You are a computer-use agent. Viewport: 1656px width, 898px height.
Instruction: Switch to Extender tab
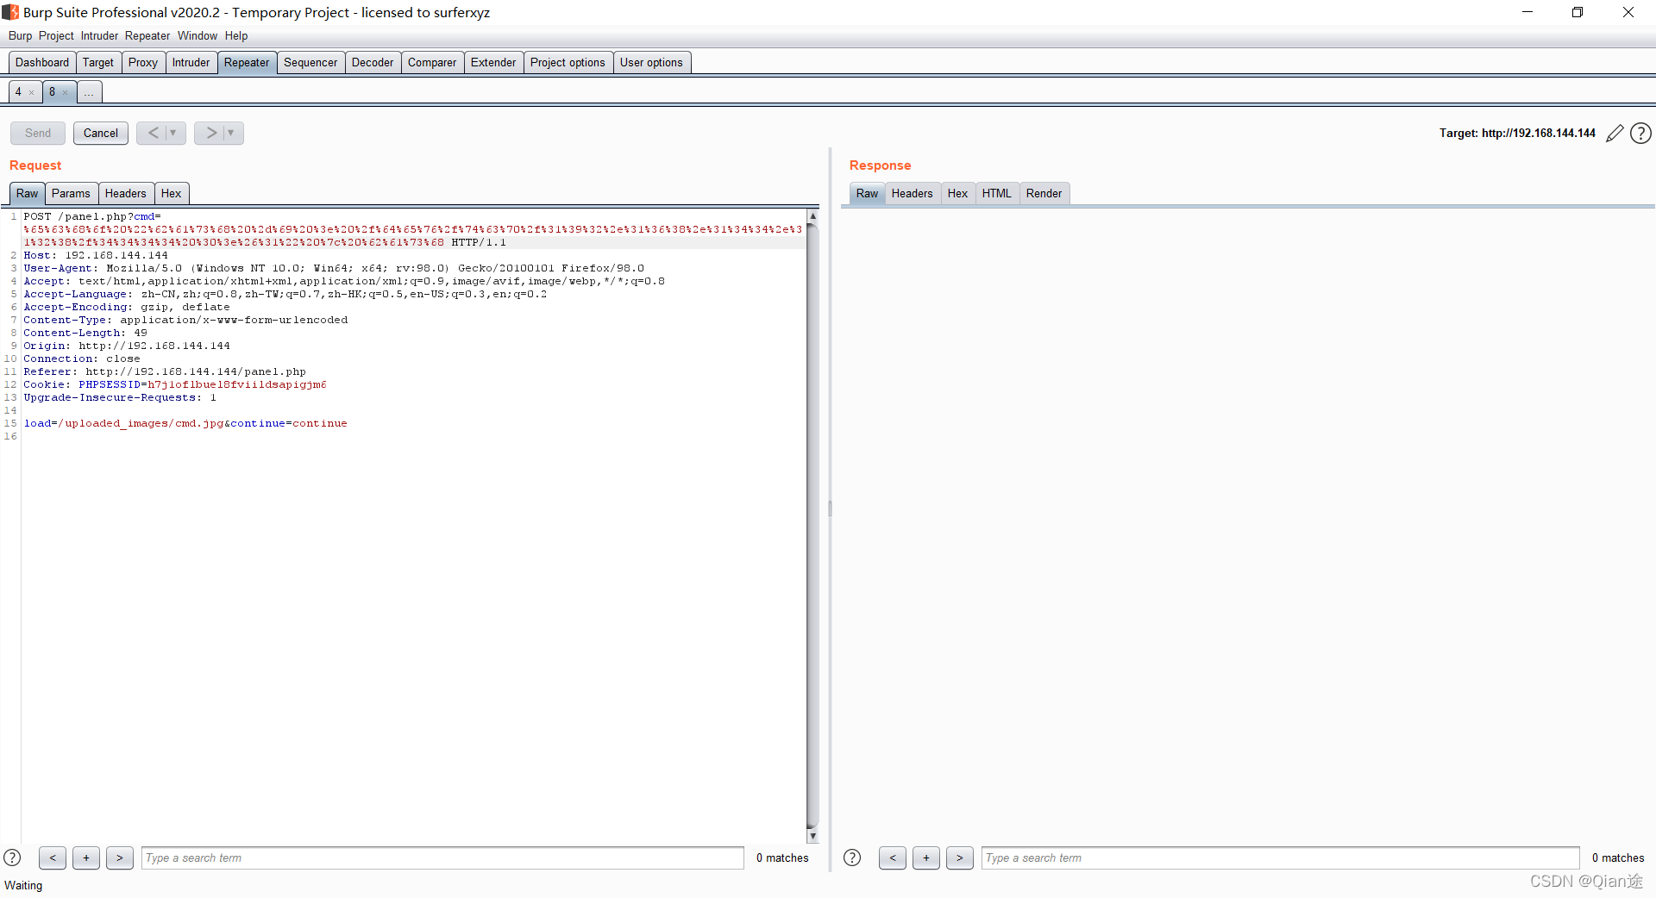coord(493,62)
